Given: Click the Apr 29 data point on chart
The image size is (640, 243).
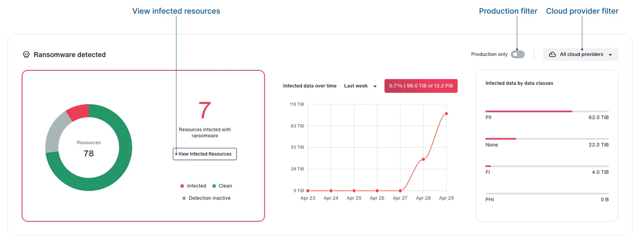Looking at the screenshot, I should tap(446, 114).
